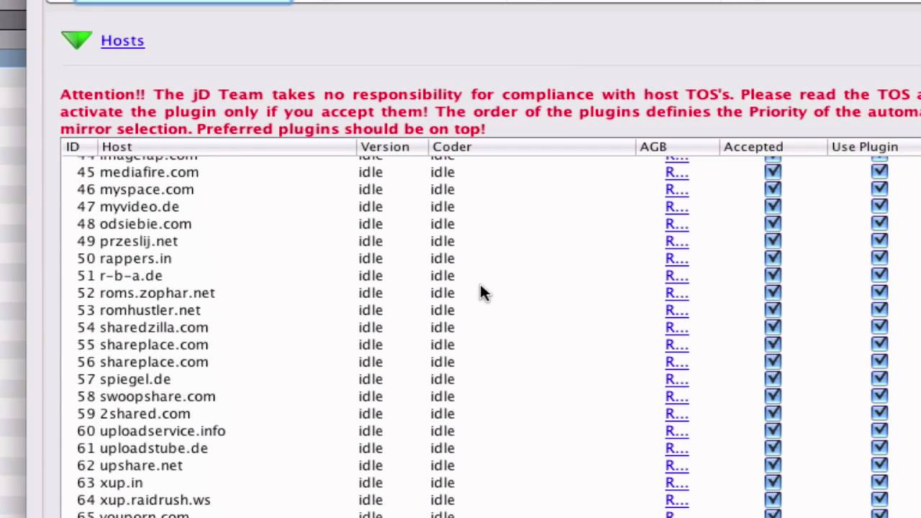The width and height of the screenshot is (921, 518).
Task: Select the rappers.in host row
Action: click(491, 258)
